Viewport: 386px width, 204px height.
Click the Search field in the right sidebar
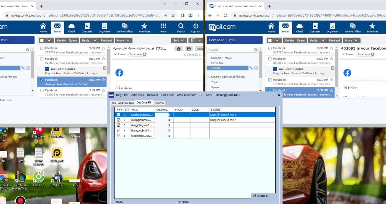click(x=231, y=50)
